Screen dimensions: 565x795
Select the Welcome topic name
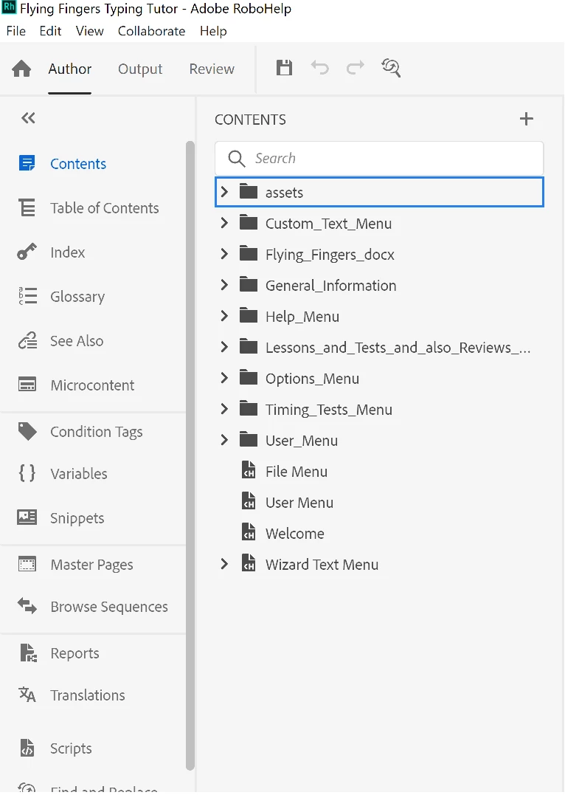pyautogui.click(x=295, y=534)
